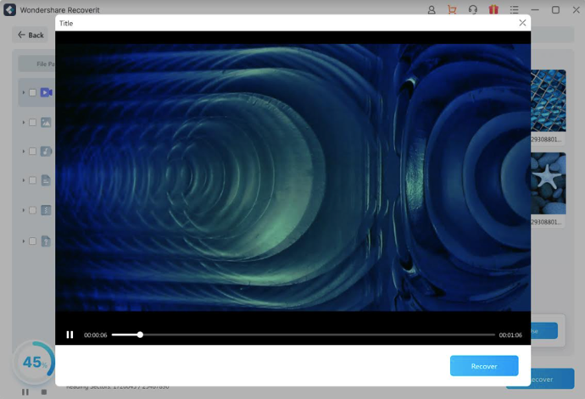Check the Video category checkbox
Screen dimensions: 585x399
point(33,92)
